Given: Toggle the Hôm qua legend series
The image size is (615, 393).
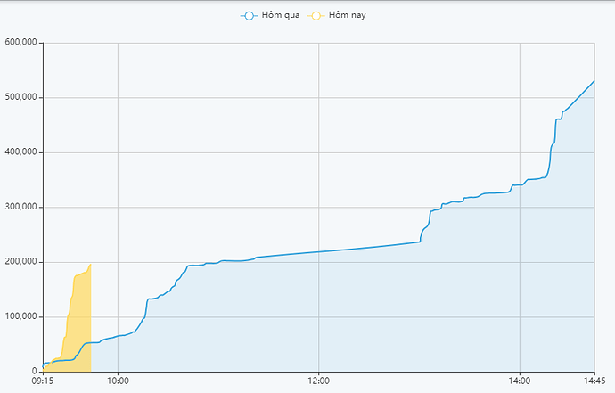Looking at the screenshot, I should coord(270,15).
